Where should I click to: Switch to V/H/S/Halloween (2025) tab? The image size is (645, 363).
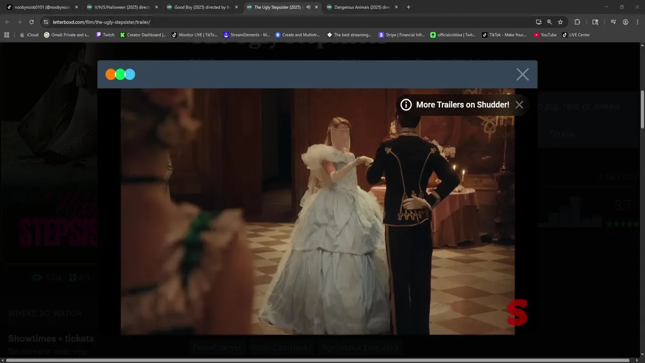(118, 7)
